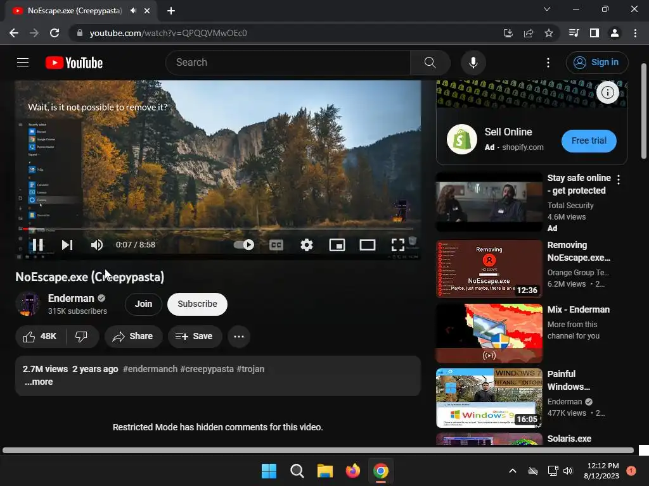649x486 pixels.
Task: Click Shopify Free trial button
Action: coord(589,141)
